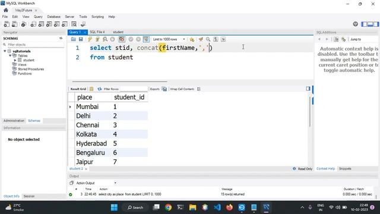The height and width of the screenshot is (214, 380).
Task: Open the Edit menu
Action: [15, 17]
